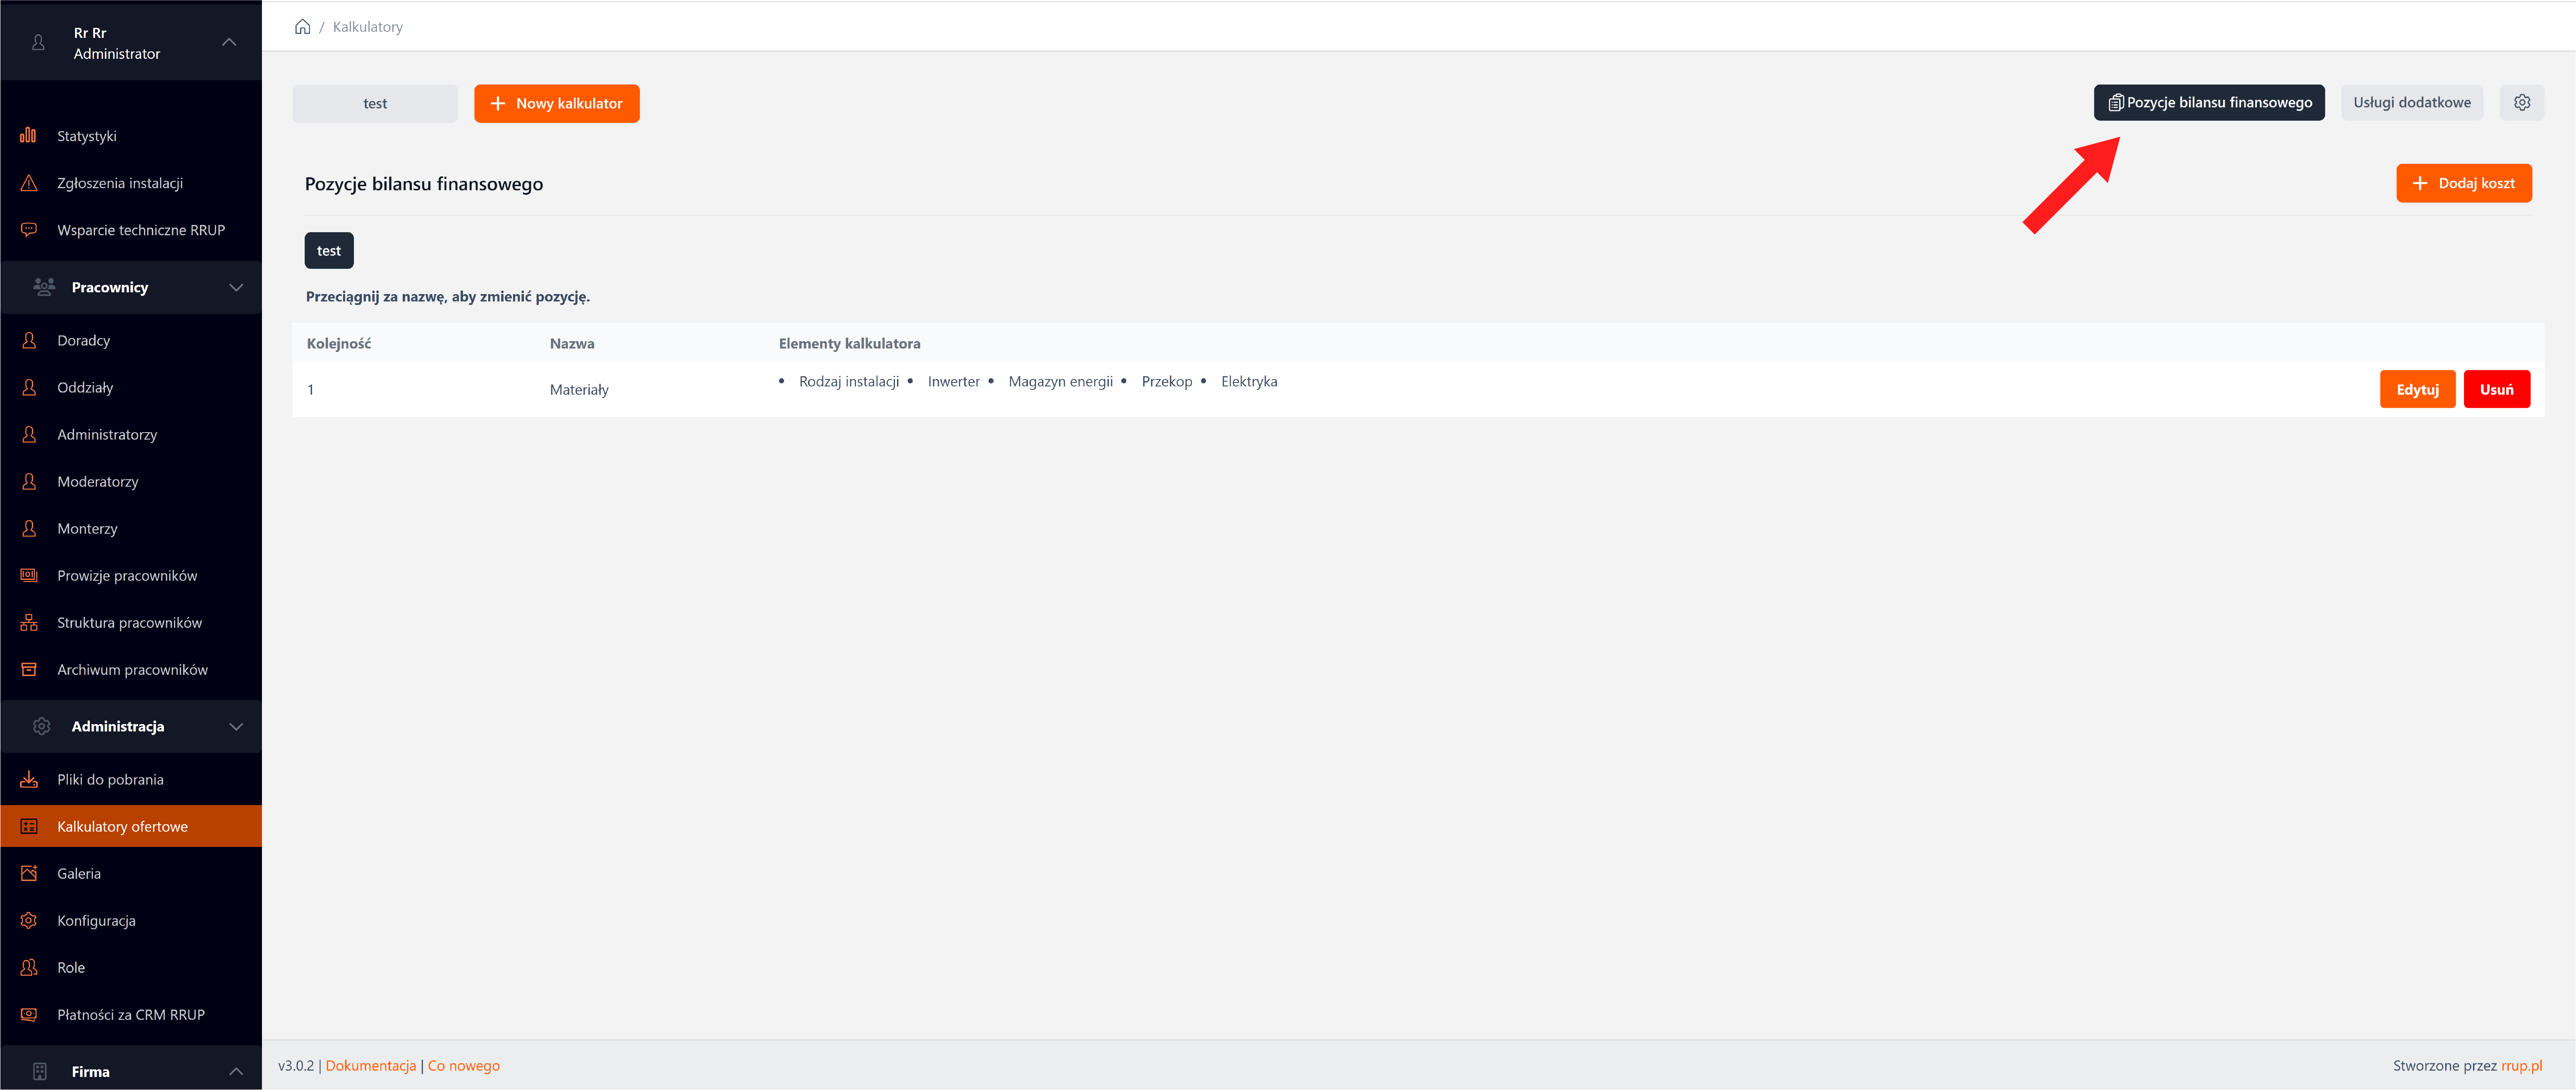2576x1090 pixels.
Task: Click the Dodaj koszt button
Action: tap(2463, 184)
